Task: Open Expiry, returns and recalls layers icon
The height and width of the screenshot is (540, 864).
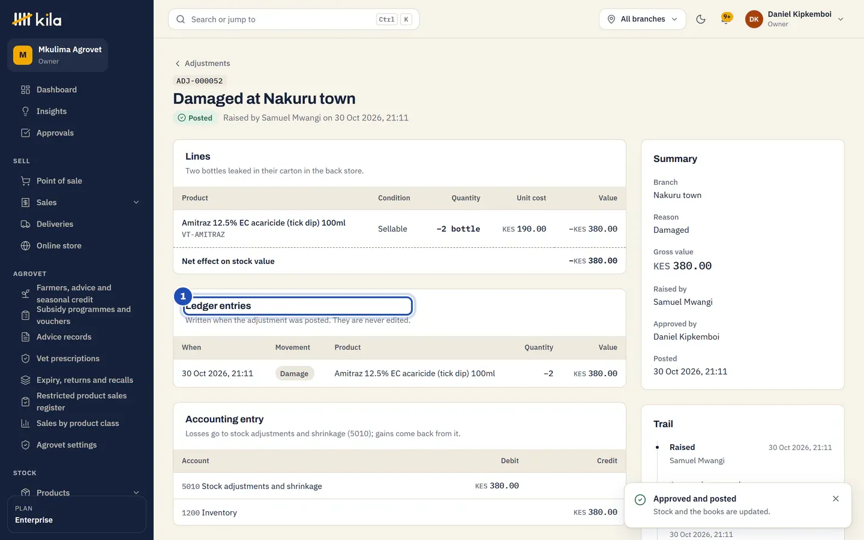Action: point(25,380)
